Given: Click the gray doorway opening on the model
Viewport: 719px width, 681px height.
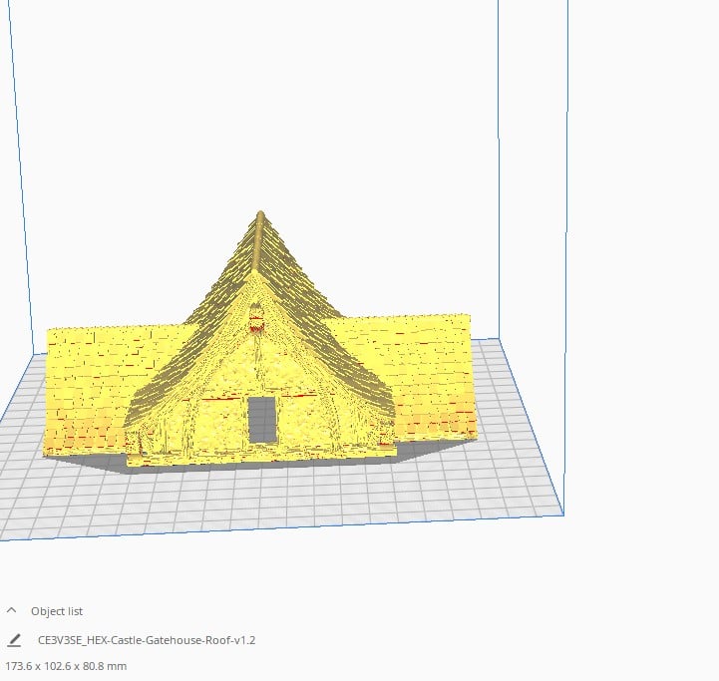Looking at the screenshot, I should point(262,419).
